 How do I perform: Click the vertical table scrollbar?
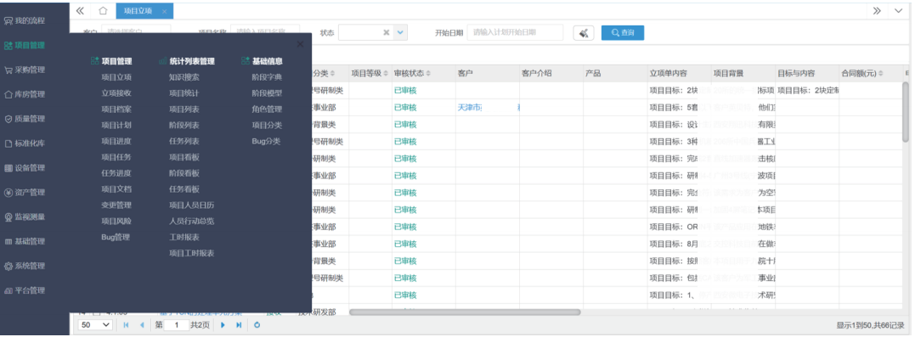pyautogui.click(x=906, y=111)
